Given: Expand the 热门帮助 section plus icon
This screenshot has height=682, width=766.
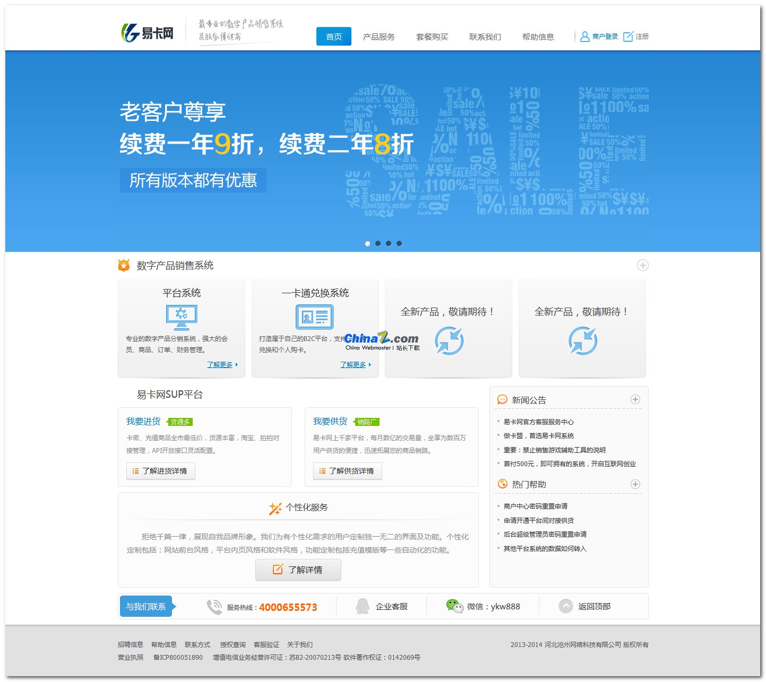Looking at the screenshot, I should 635,484.
